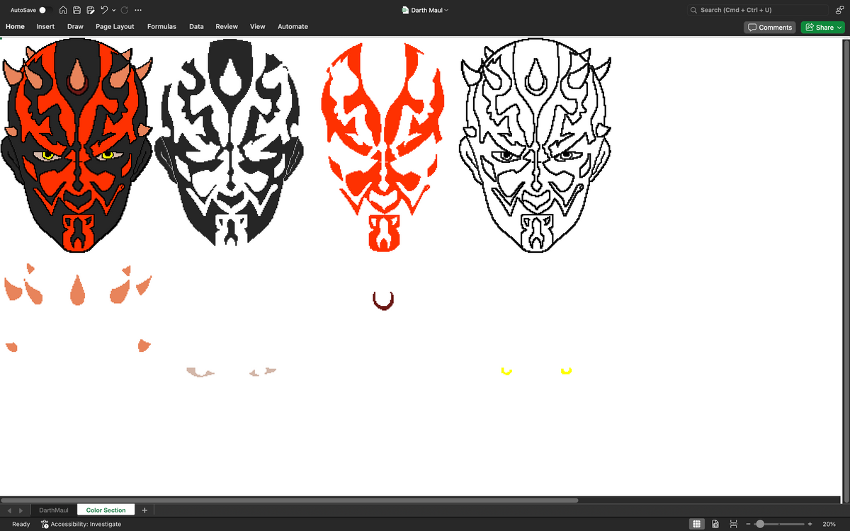Switch to Page Break Preview icon

point(734,524)
